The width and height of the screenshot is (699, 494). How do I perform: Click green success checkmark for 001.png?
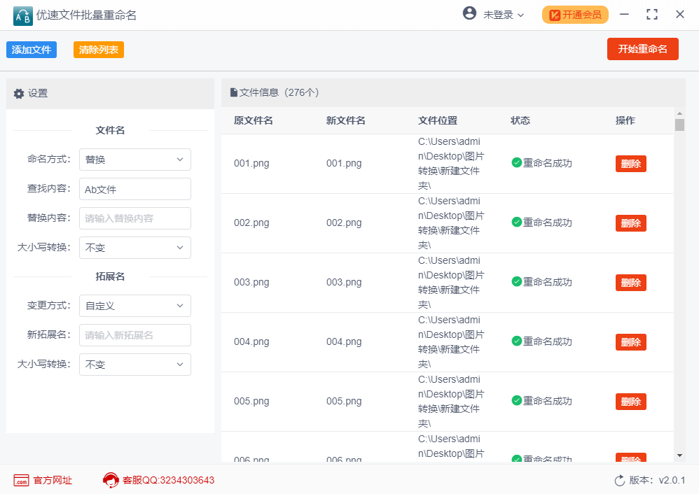(x=516, y=163)
